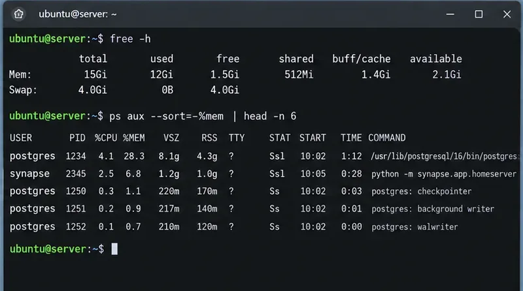Image resolution: width=523 pixels, height=291 pixels.
Task: Click the terminal cursor at last prompt
Action: point(114,249)
